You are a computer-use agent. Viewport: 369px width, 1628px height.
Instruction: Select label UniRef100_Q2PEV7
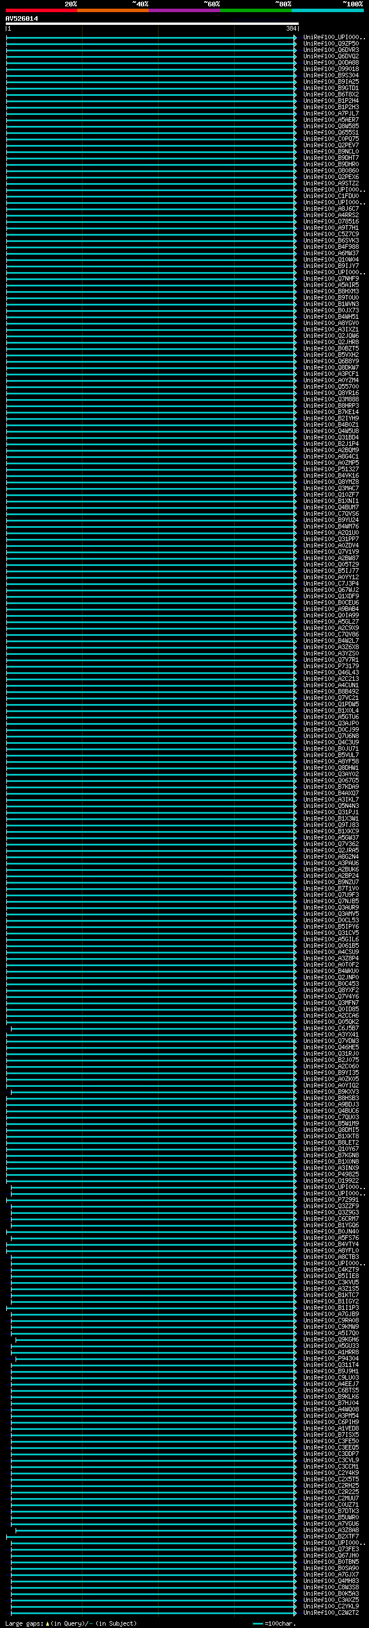tap(330, 146)
